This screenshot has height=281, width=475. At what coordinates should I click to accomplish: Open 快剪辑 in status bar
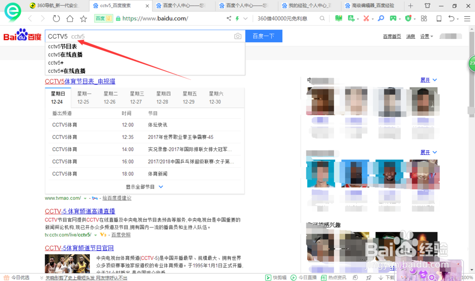coord(276,277)
